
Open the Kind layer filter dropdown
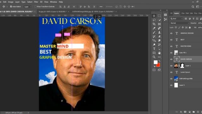click(176, 19)
